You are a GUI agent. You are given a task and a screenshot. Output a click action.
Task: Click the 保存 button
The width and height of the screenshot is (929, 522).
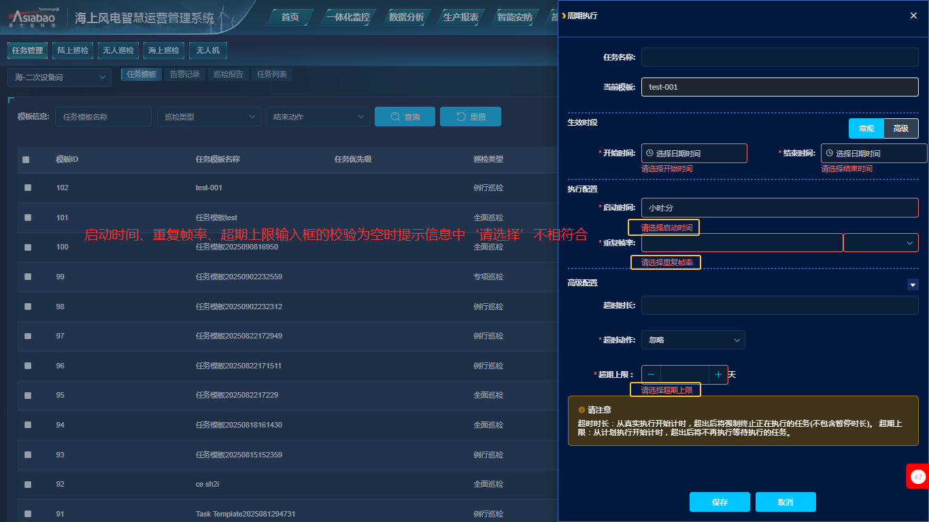point(720,502)
